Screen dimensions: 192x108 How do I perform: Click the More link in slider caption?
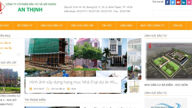point(74,89)
